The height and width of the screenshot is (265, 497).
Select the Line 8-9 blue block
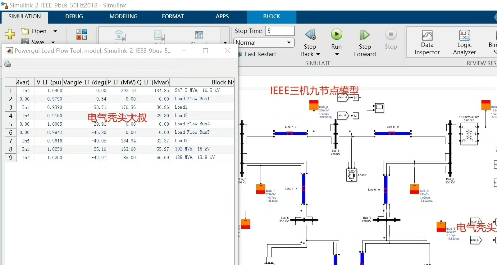click(x=393, y=133)
